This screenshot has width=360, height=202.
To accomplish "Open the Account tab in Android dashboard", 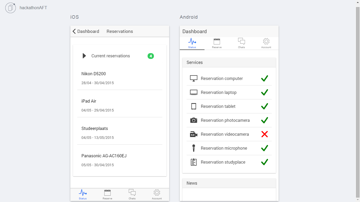I will pos(266,43).
